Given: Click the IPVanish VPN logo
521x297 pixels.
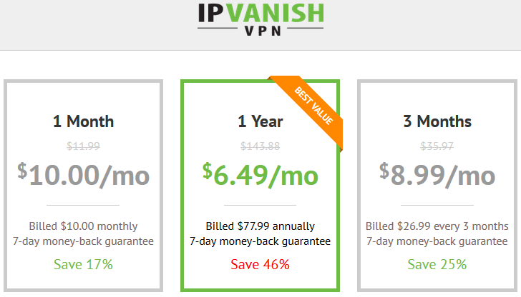Looking at the screenshot, I should coord(260,19).
